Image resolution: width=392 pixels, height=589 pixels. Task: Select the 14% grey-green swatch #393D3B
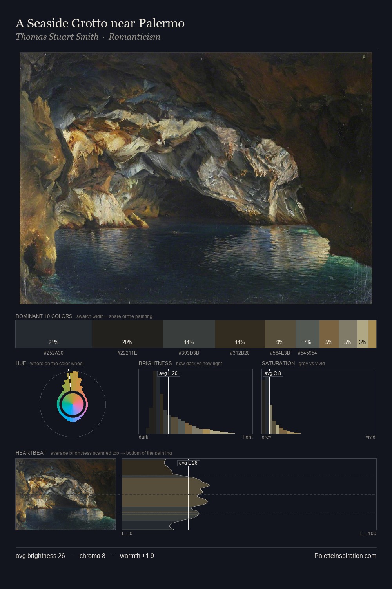tap(189, 334)
